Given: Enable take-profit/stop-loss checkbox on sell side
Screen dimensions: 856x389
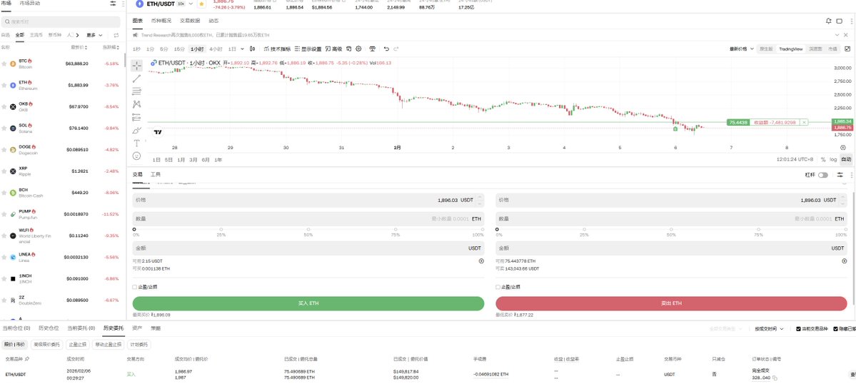Looking at the screenshot, I should [x=498, y=286].
